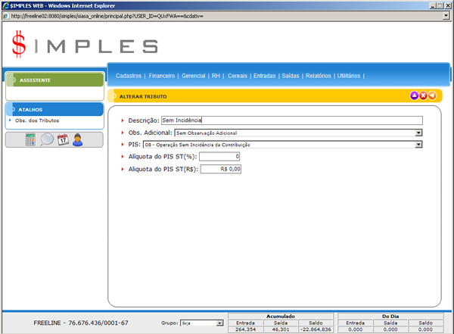
Task: Click the Alíquota do PIS ST(%) field
Action: pos(220,157)
